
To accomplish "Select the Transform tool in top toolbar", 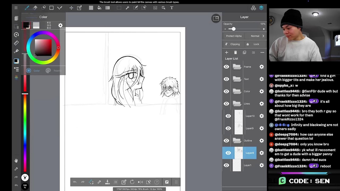I will coord(79,8).
